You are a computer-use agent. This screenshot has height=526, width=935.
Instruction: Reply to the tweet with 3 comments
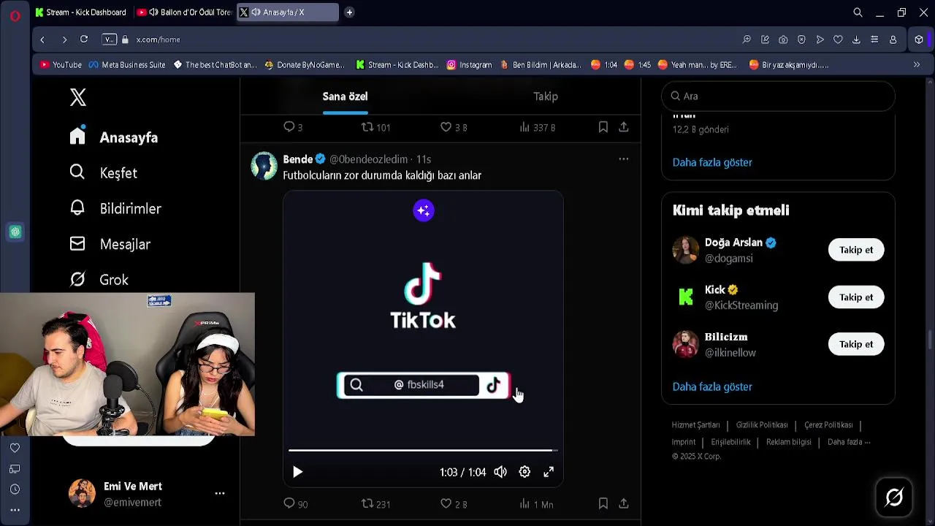(x=293, y=127)
